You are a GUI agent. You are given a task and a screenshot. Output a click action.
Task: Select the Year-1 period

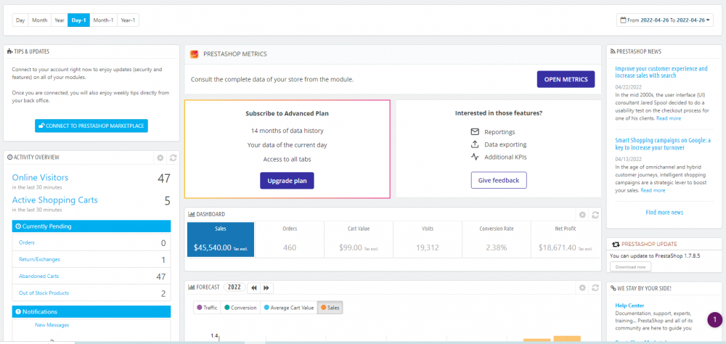[x=128, y=20]
